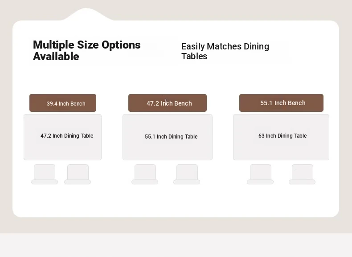Select the 55.1 Inch Dining Table box
352x257 pixels.
(168, 137)
